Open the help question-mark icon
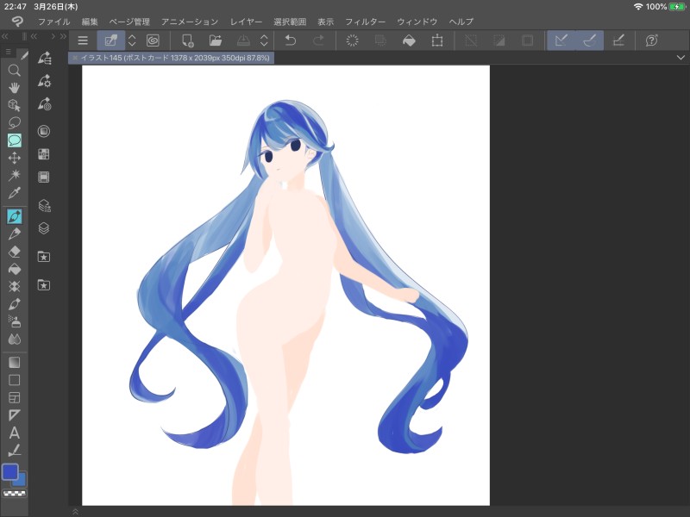 pyautogui.click(x=651, y=40)
